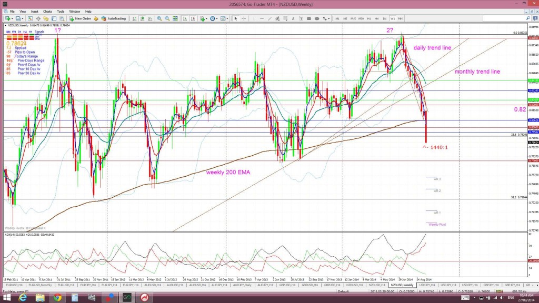Open the File menu
The width and height of the screenshot is (539, 303).
pyautogui.click(x=12, y=12)
